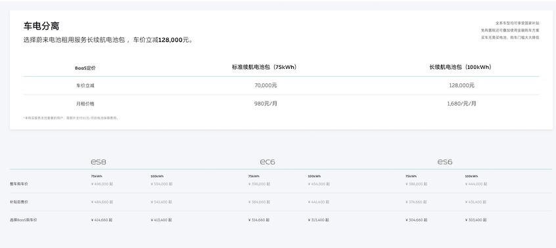Click the 选择BaaS购车价 row label

coord(24,220)
